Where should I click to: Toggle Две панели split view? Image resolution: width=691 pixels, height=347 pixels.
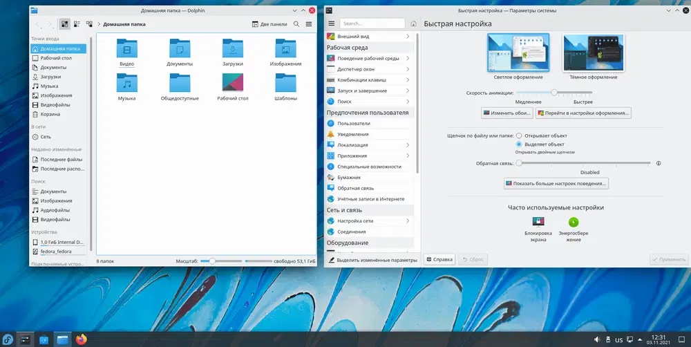tap(269, 24)
